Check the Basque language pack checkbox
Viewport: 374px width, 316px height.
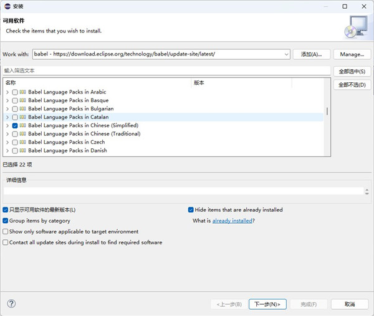coord(15,100)
